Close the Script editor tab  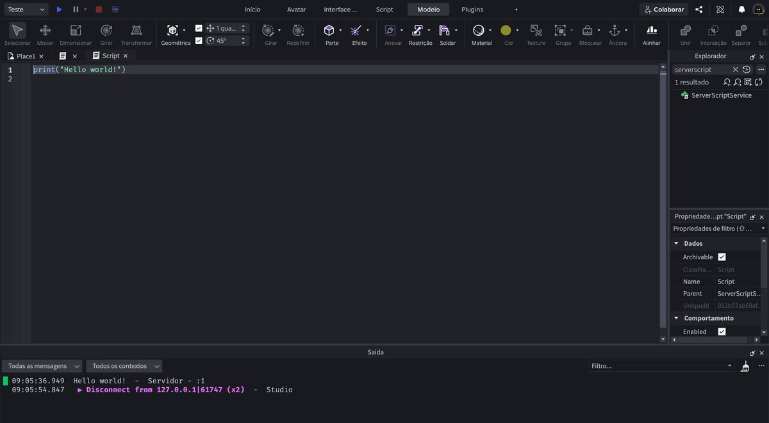click(x=126, y=56)
